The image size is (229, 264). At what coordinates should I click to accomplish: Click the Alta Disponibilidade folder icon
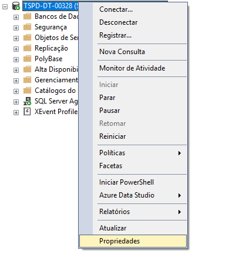pyautogui.click(x=27, y=69)
